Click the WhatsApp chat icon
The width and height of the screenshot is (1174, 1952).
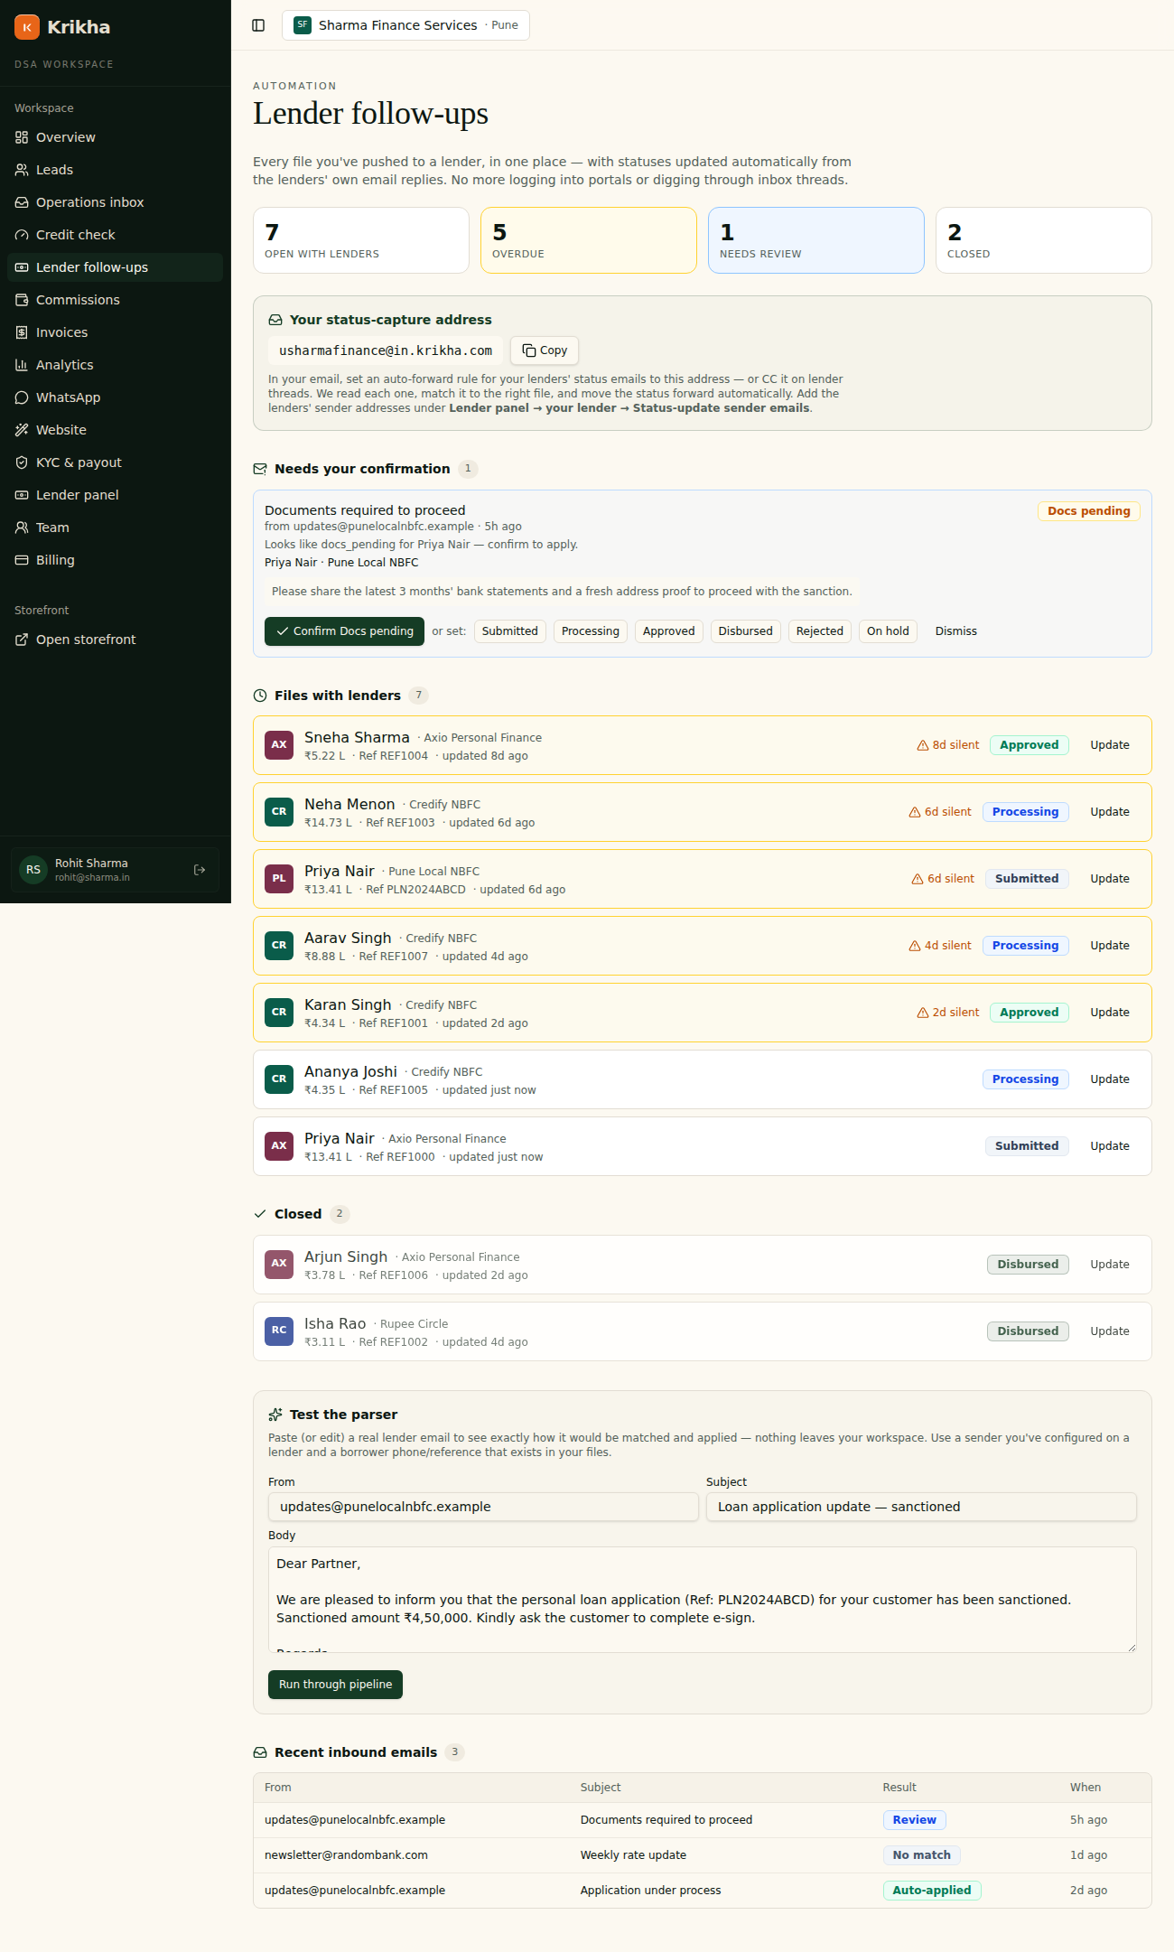[x=22, y=397]
